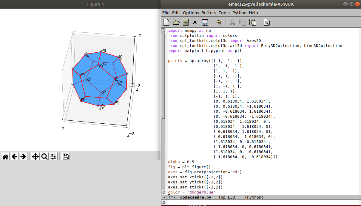Click the open-folder icon in Emacs
Screen dimensions: 361x206
176,22
